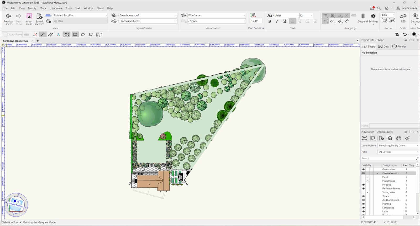Screen dimensions: 420x226
Task: Switch to Design Layers tab icon in Navigation
Action: [390, 138]
